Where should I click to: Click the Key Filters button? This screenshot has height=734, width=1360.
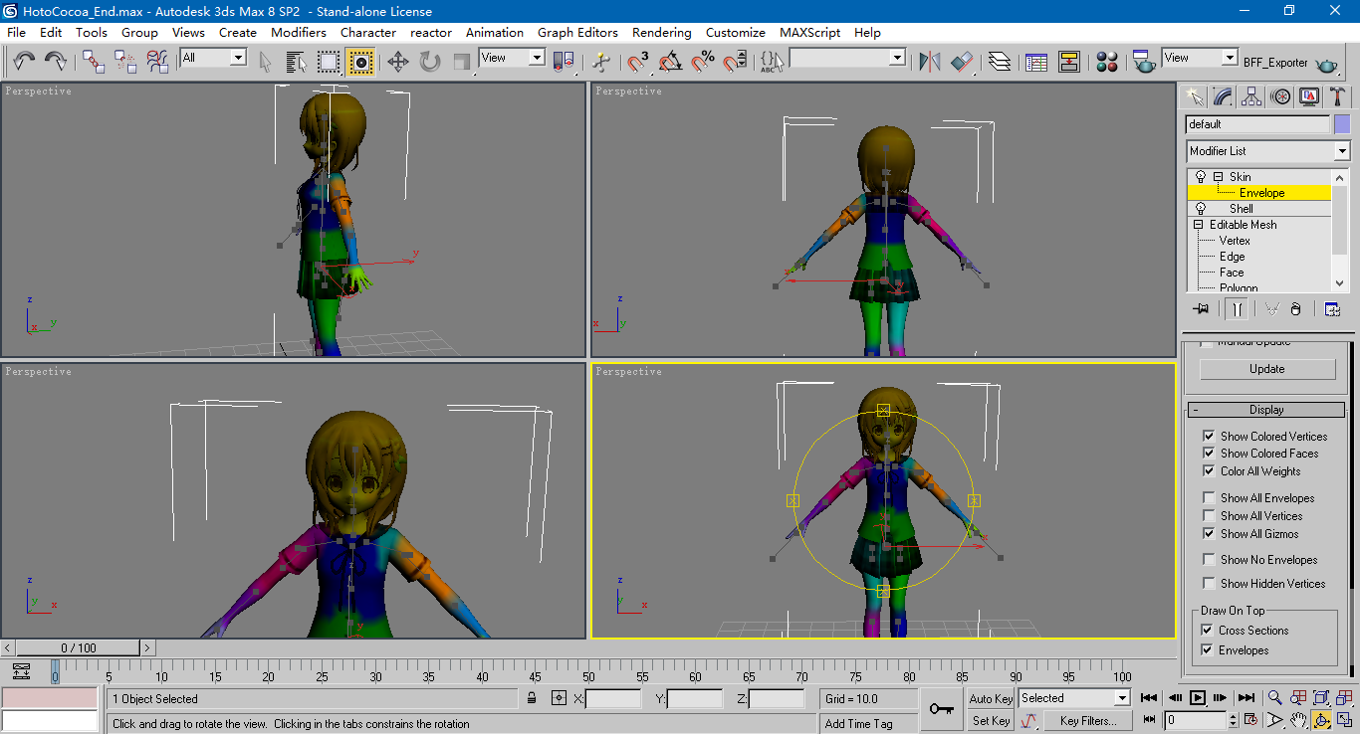[1087, 720]
